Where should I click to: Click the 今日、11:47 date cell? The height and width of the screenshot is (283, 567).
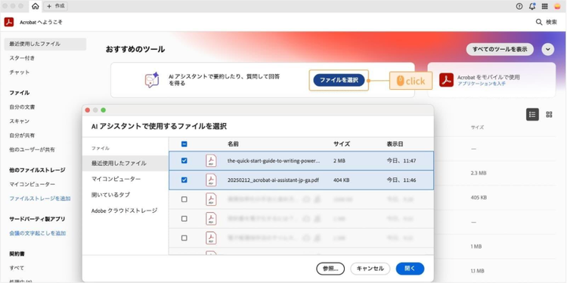[x=401, y=161]
